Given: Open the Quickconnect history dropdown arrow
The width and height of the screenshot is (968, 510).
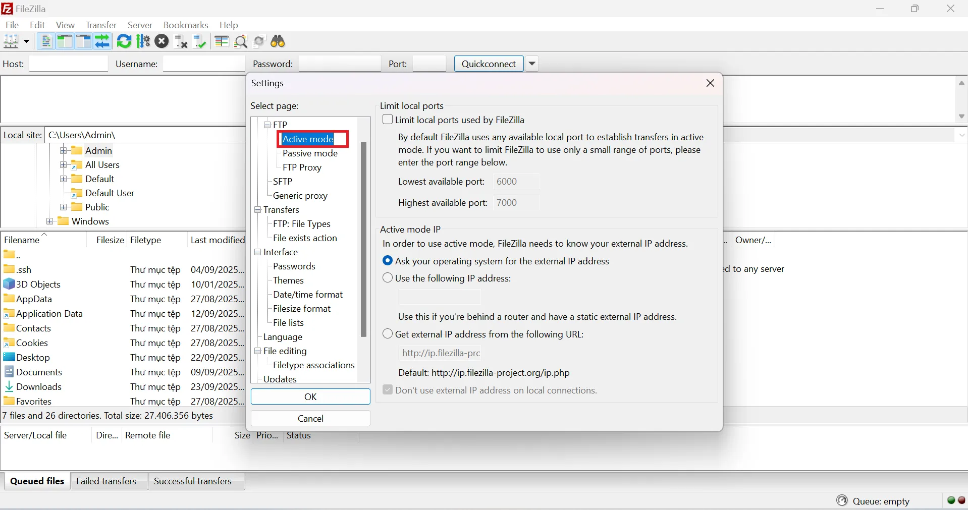Looking at the screenshot, I should tap(532, 64).
